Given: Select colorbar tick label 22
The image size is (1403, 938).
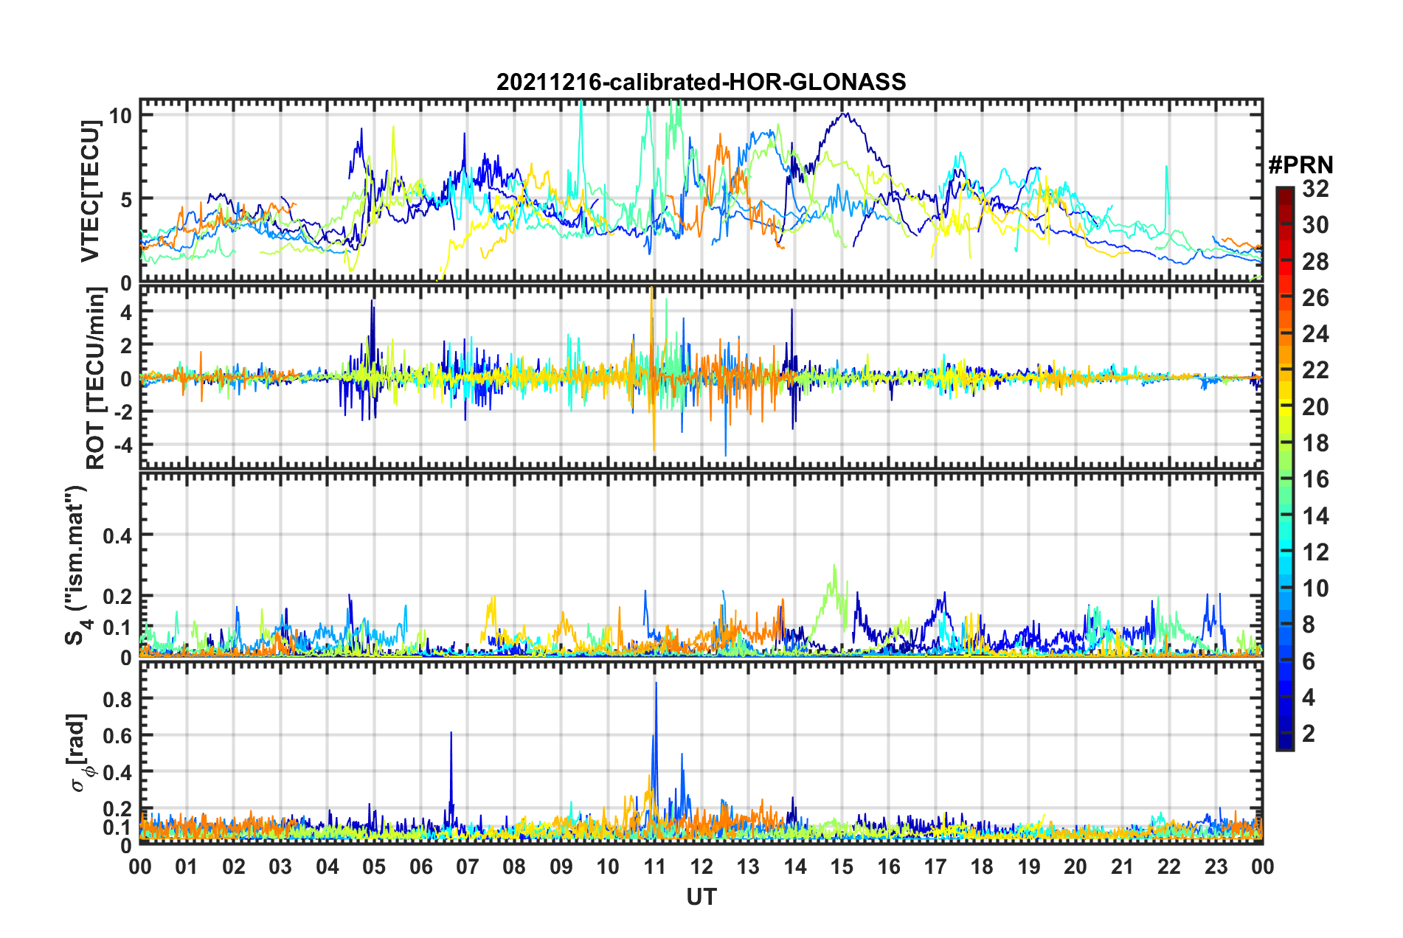Looking at the screenshot, I should click(x=1315, y=370).
